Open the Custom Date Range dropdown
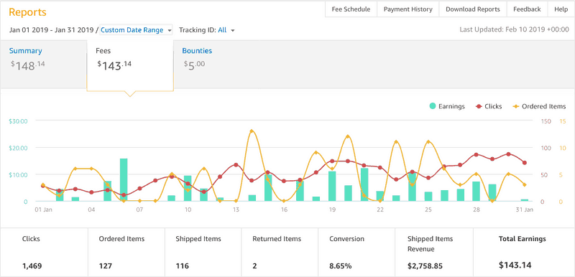Screen dimensions: 575x277 (x=136, y=30)
